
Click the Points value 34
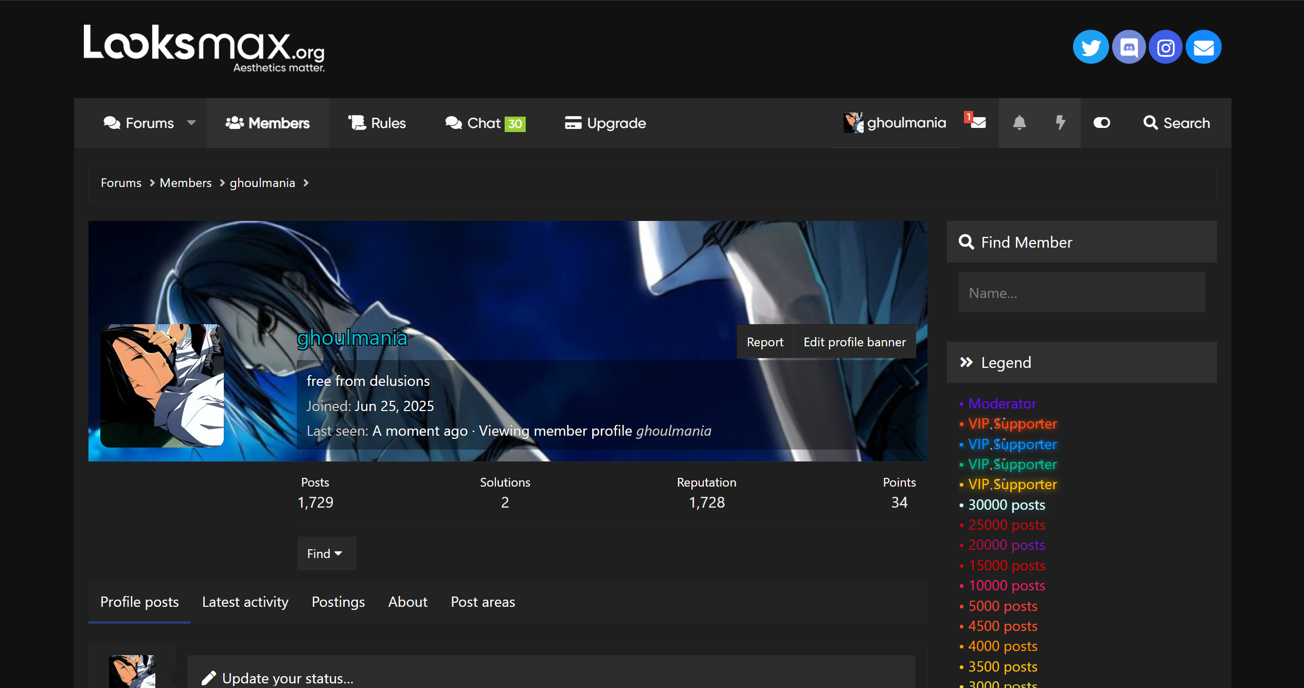click(899, 503)
